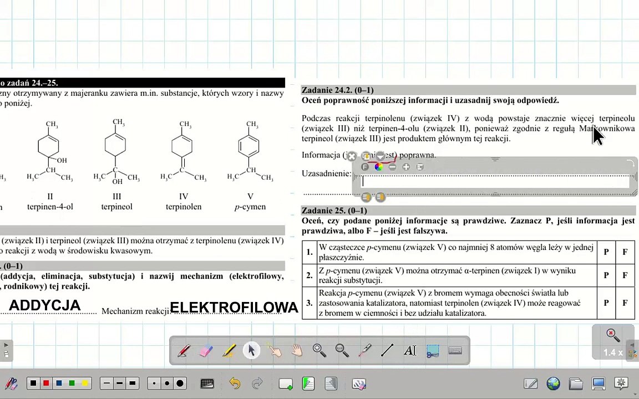
Task: Open the text box dropdown menu arrow
Action: pyautogui.click(x=380, y=156)
